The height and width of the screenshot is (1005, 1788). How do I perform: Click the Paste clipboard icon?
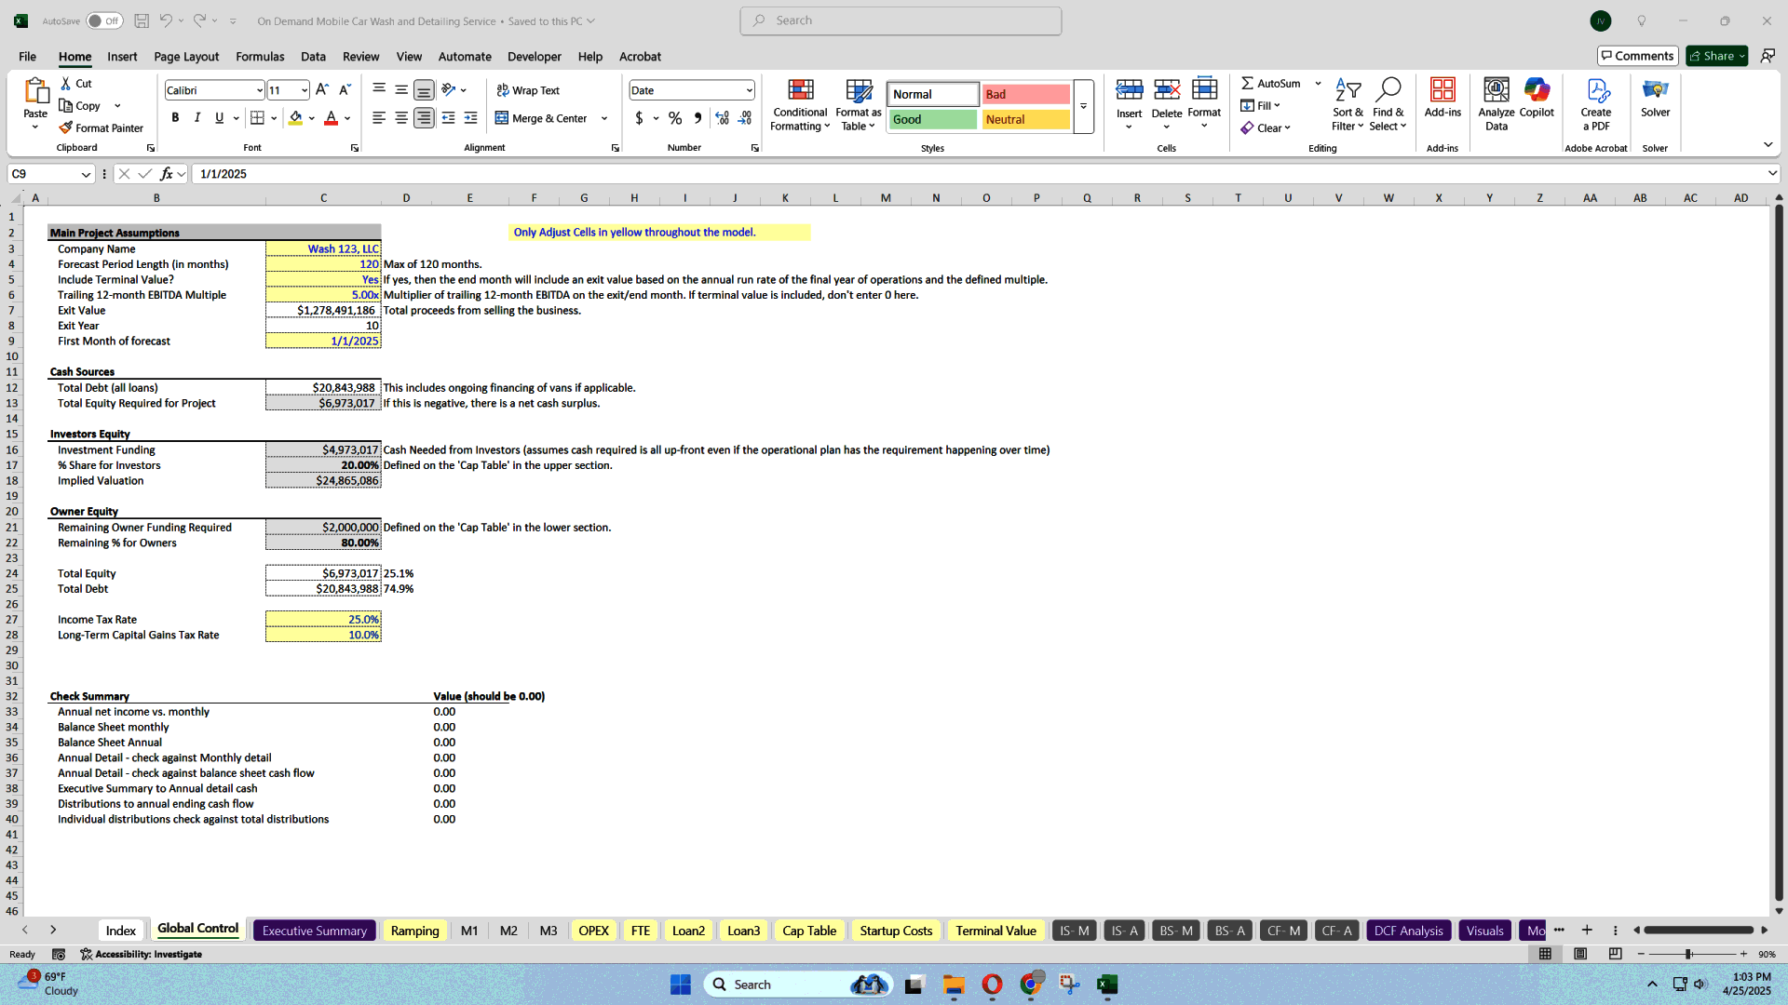point(35,91)
